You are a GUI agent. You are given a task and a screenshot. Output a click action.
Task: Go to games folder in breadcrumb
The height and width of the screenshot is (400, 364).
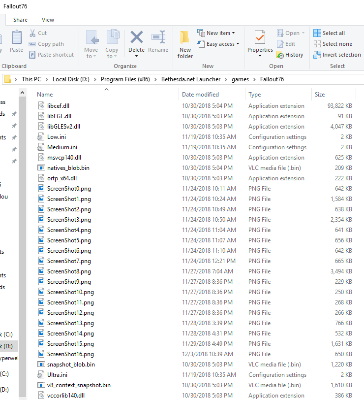click(x=240, y=79)
